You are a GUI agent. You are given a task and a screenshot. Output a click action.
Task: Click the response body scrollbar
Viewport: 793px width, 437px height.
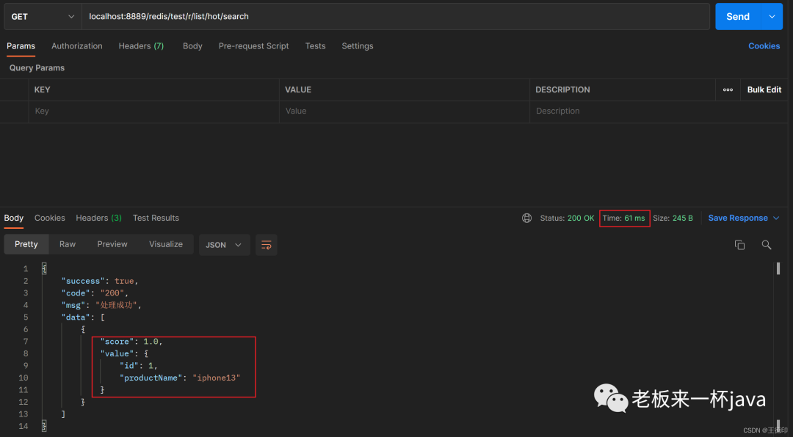(x=778, y=269)
